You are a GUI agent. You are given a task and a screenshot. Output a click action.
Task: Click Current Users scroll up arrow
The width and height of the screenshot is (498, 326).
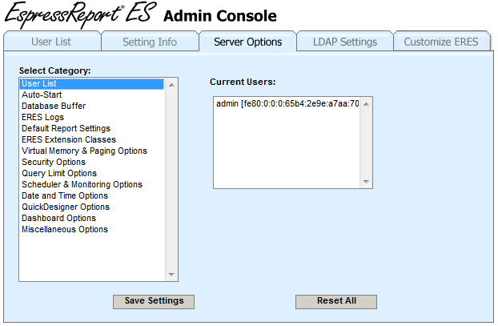coord(366,104)
